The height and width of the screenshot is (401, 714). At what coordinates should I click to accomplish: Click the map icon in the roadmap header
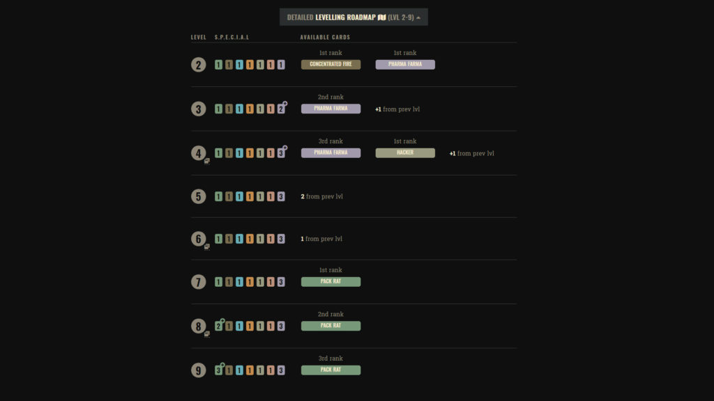tap(381, 17)
